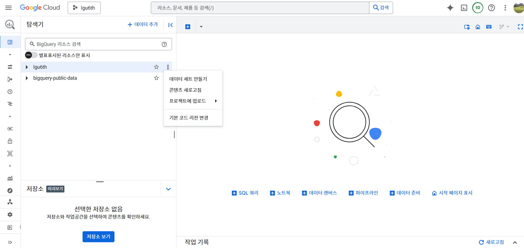The height and width of the screenshot is (248, 524).
Task: Collapse the 저장소 panel chevron
Action: [x=168, y=189]
